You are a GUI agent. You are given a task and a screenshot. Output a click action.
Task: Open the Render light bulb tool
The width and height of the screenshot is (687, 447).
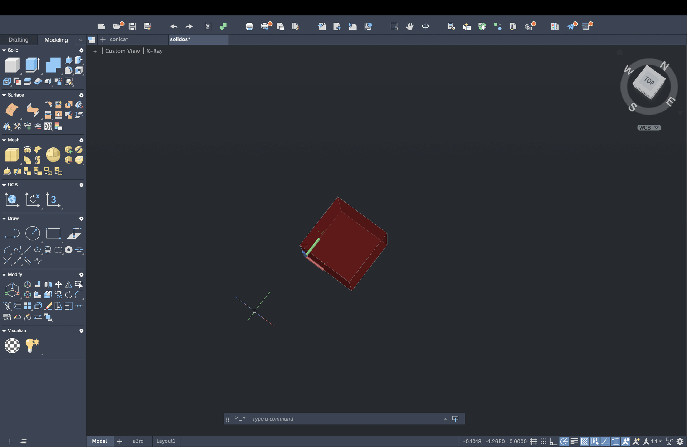point(32,345)
